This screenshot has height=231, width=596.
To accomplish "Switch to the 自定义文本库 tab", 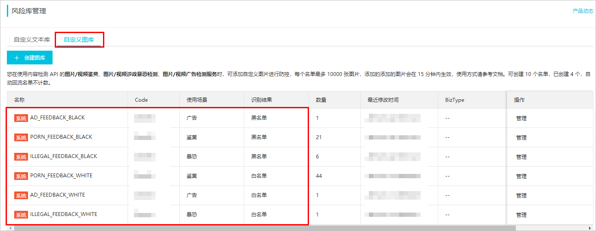I will click(x=32, y=40).
